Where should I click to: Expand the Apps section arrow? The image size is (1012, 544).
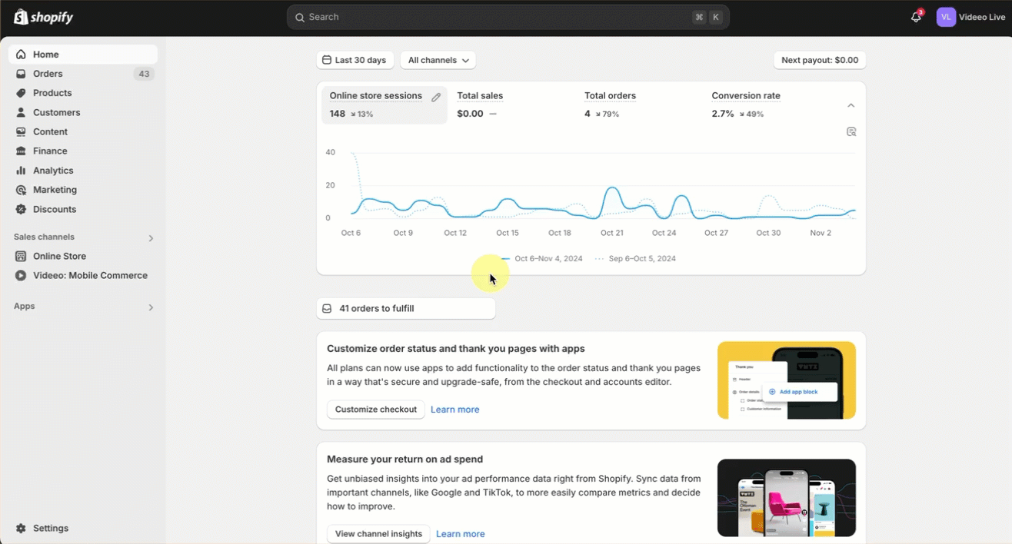(x=151, y=307)
